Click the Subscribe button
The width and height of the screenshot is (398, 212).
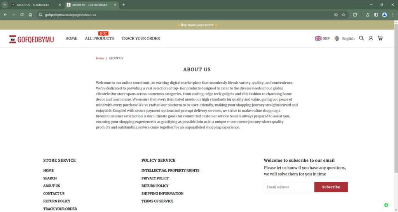pyautogui.click(x=331, y=187)
